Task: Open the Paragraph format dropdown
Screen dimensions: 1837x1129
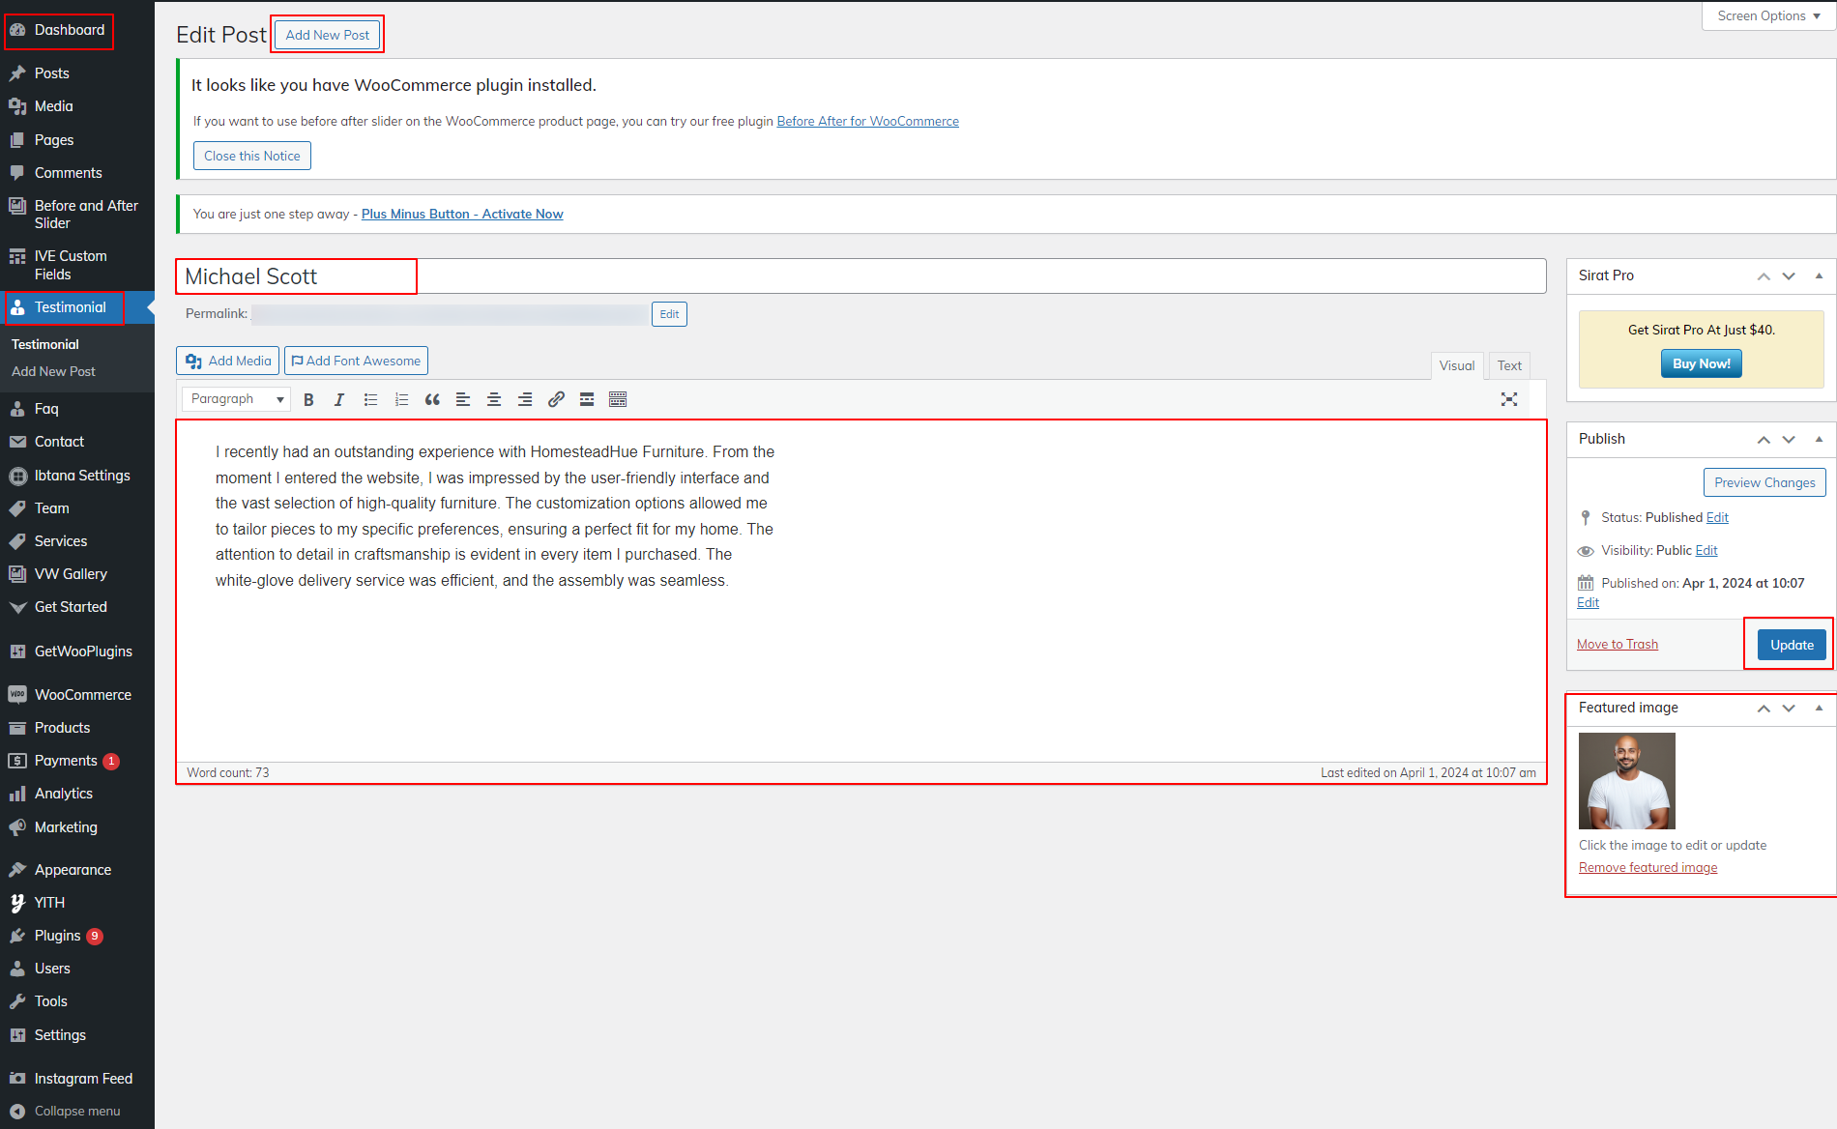Action: coord(236,399)
